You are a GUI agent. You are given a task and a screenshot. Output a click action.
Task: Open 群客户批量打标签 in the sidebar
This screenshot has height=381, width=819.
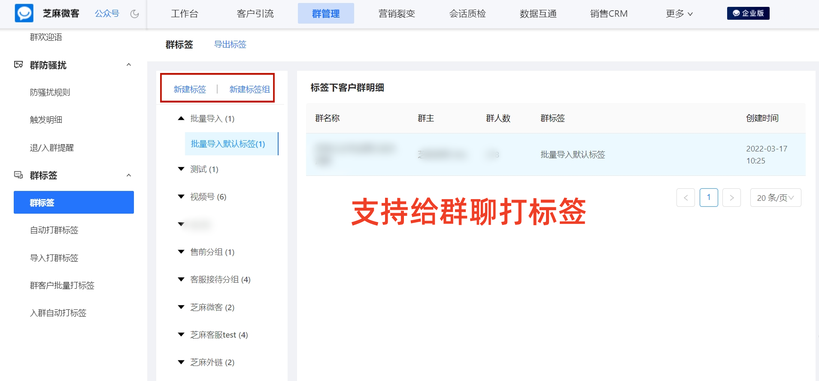click(x=62, y=285)
